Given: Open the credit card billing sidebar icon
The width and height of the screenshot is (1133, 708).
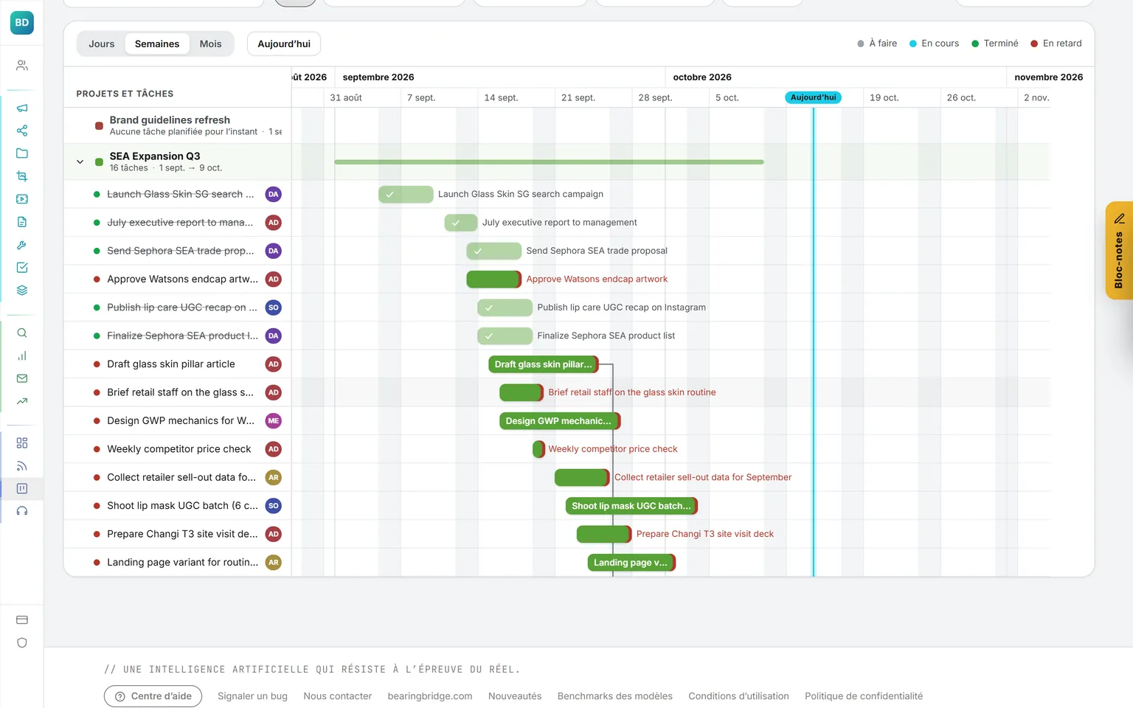Looking at the screenshot, I should point(22,619).
